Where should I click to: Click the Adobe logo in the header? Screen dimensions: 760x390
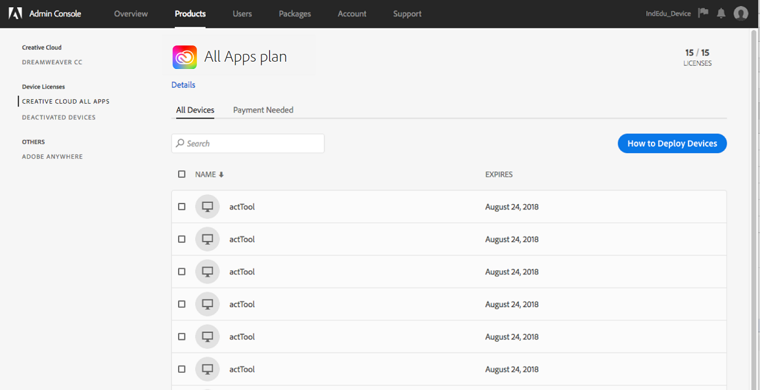(x=16, y=14)
